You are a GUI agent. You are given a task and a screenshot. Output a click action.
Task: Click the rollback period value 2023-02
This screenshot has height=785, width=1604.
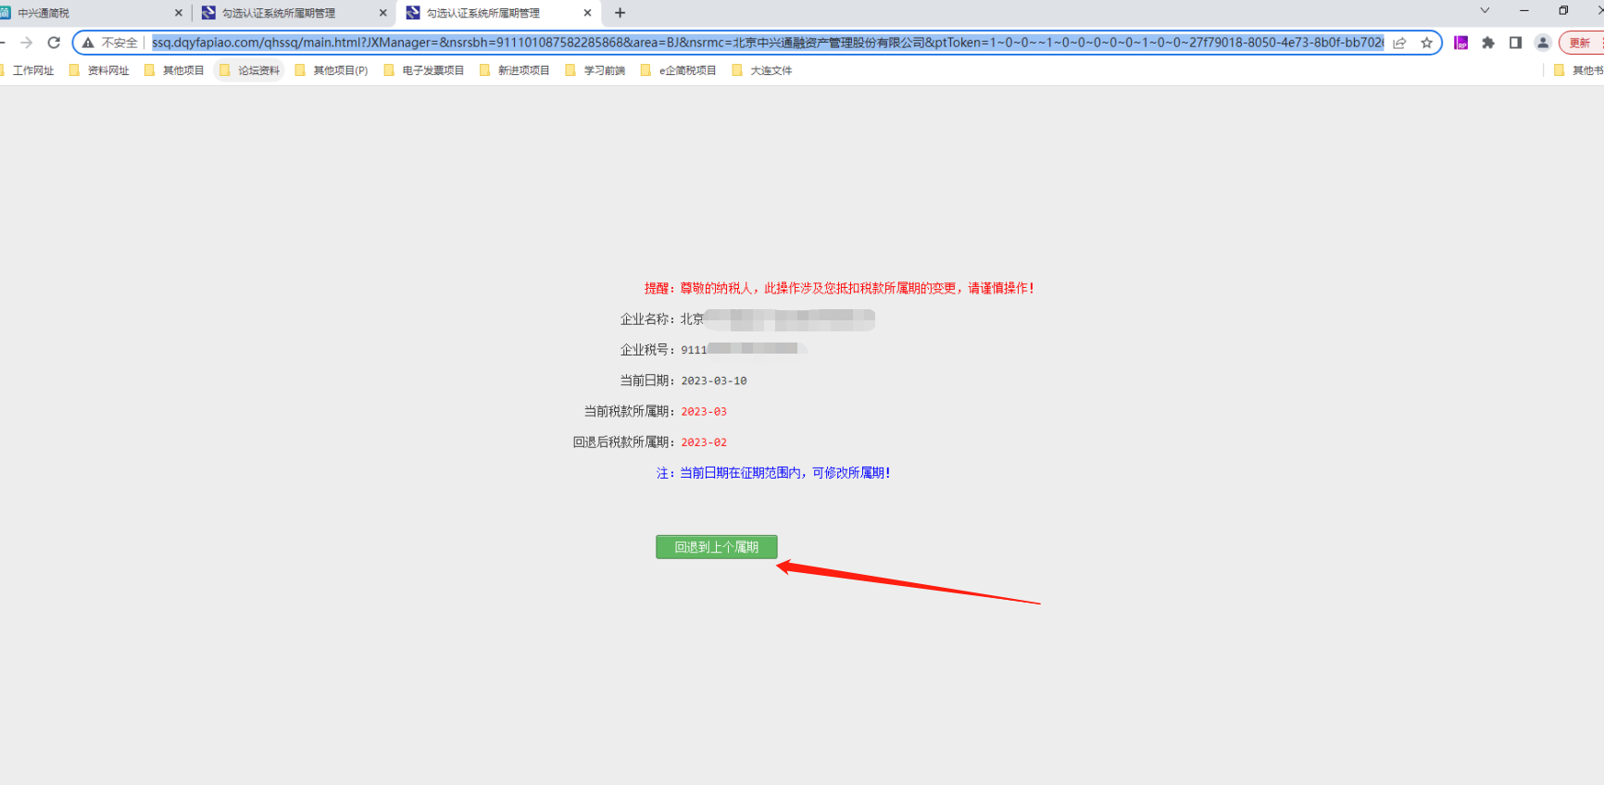click(704, 442)
